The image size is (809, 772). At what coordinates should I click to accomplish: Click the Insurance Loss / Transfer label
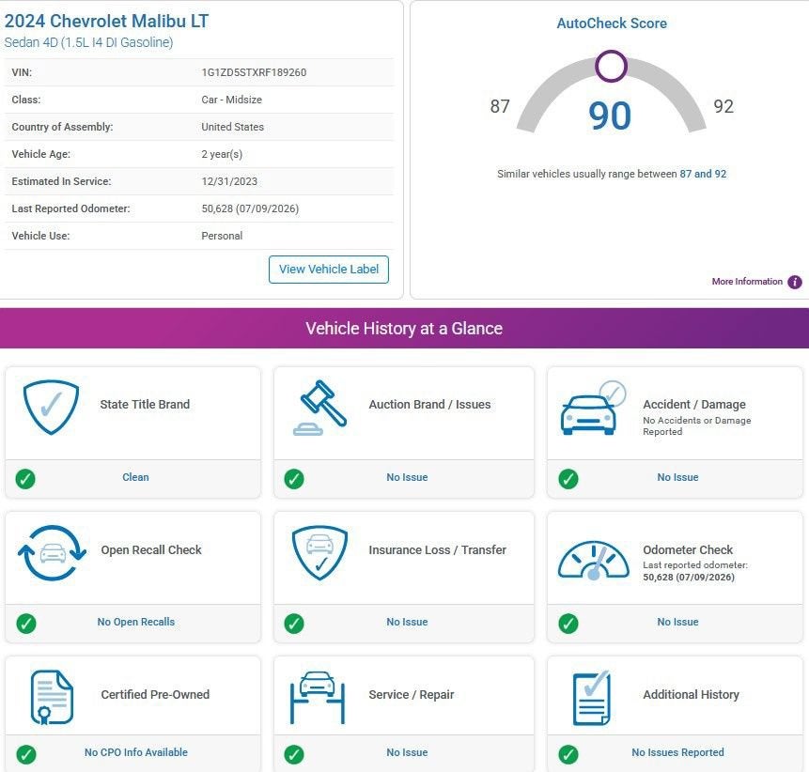[438, 549]
